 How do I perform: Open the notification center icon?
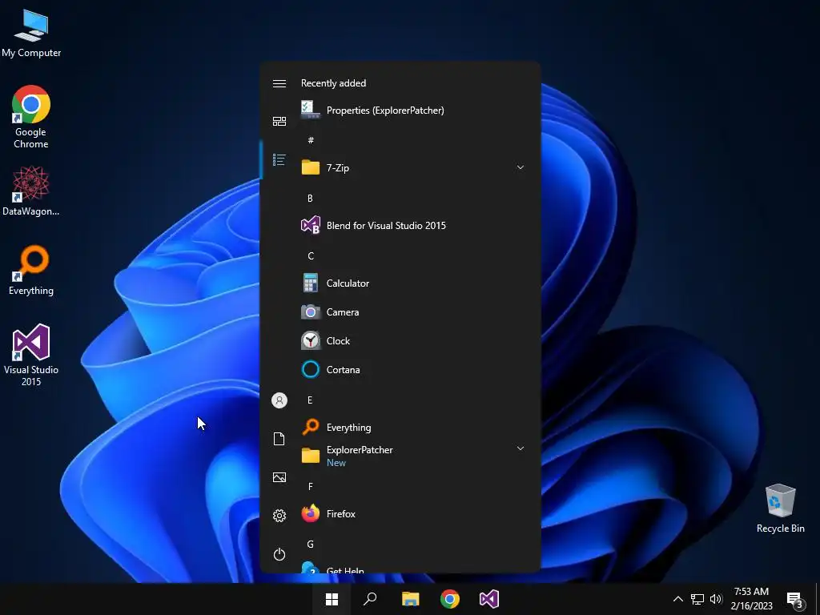795,600
